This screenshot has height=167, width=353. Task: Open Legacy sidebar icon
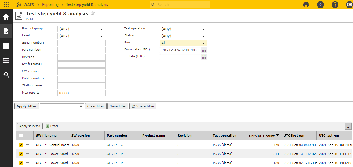[x=6, y=60]
